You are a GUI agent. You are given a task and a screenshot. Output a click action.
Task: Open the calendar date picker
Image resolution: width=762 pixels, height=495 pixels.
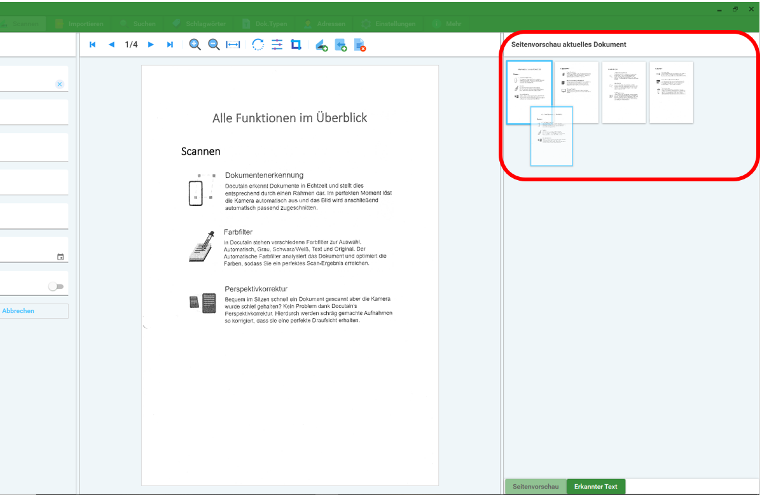(60, 257)
